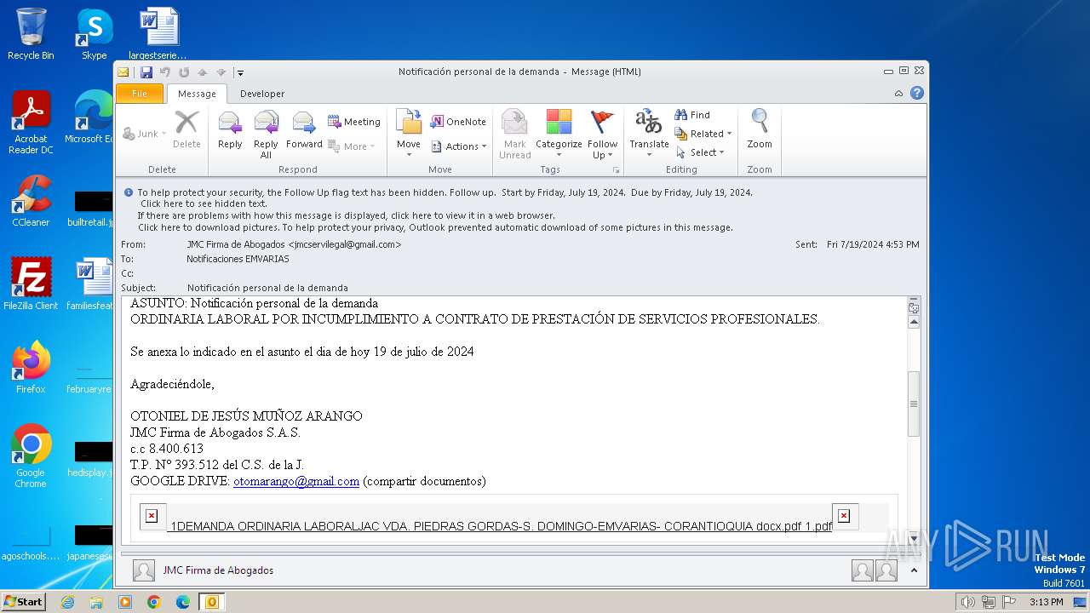Expand the Related dropdown
The height and width of the screenshot is (613, 1090).
pos(703,134)
